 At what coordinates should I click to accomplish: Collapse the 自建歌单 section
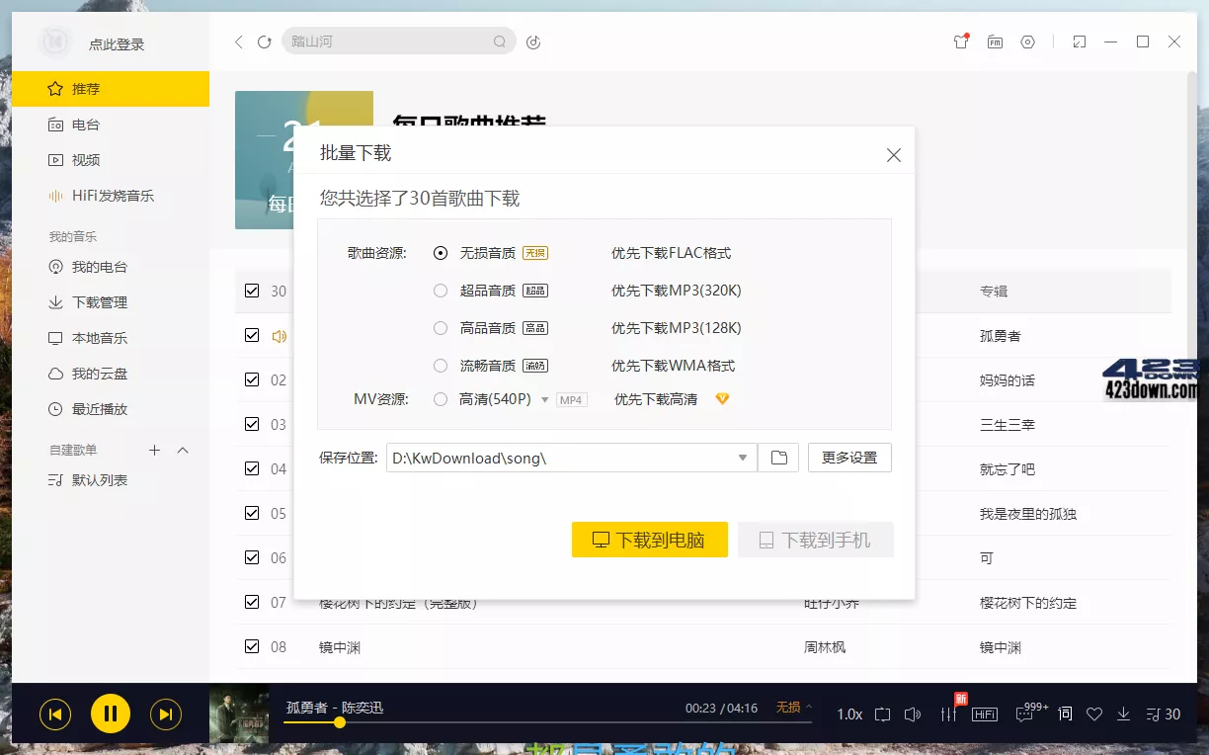pos(181,450)
